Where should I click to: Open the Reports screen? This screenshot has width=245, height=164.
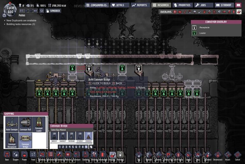140,5
